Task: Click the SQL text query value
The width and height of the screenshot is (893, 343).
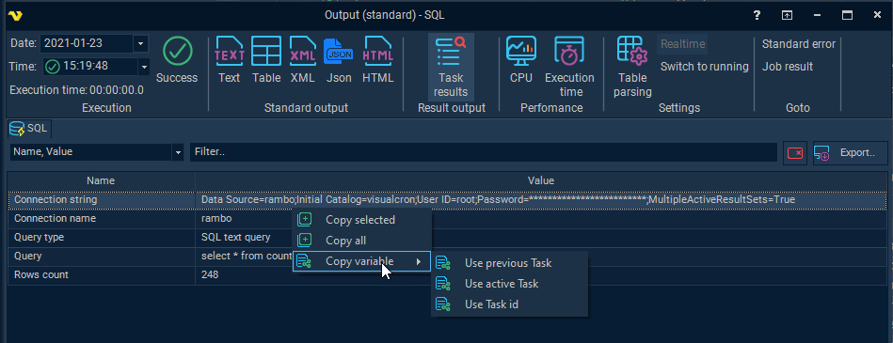Action: 236,238
